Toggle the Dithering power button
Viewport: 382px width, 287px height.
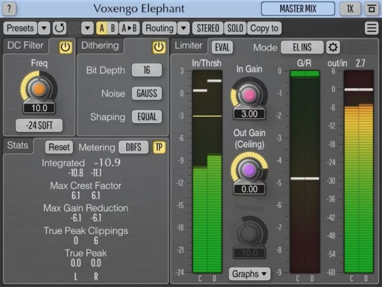[x=159, y=47]
